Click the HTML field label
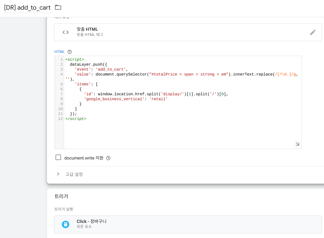Viewport: 324px width, 238px height. click(x=60, y=52)
